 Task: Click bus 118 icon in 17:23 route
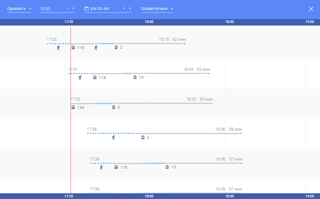73,48
